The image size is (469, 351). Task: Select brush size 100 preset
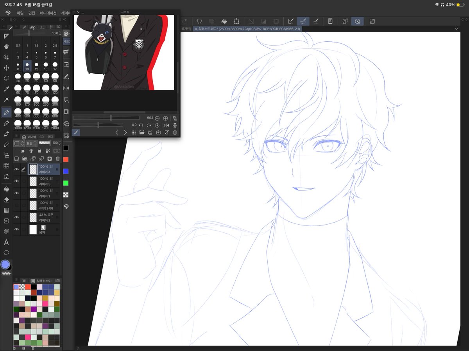tap(46, 89)
